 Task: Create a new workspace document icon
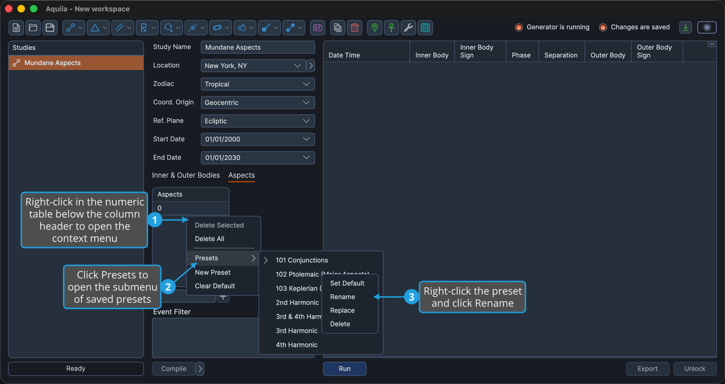(x=16, y=28)
